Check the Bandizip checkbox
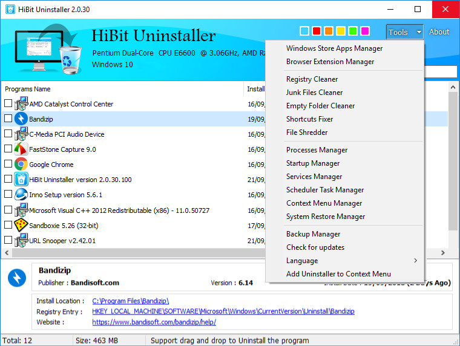The image size is (460, 346). point(8,119)
